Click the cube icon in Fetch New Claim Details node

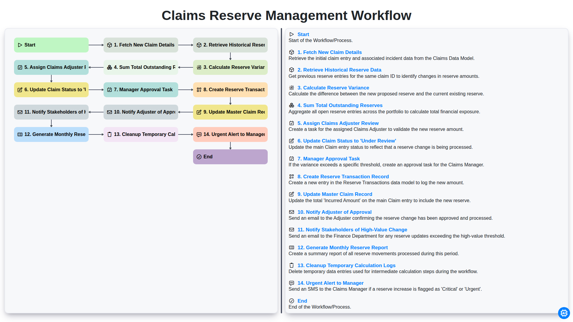110,45
